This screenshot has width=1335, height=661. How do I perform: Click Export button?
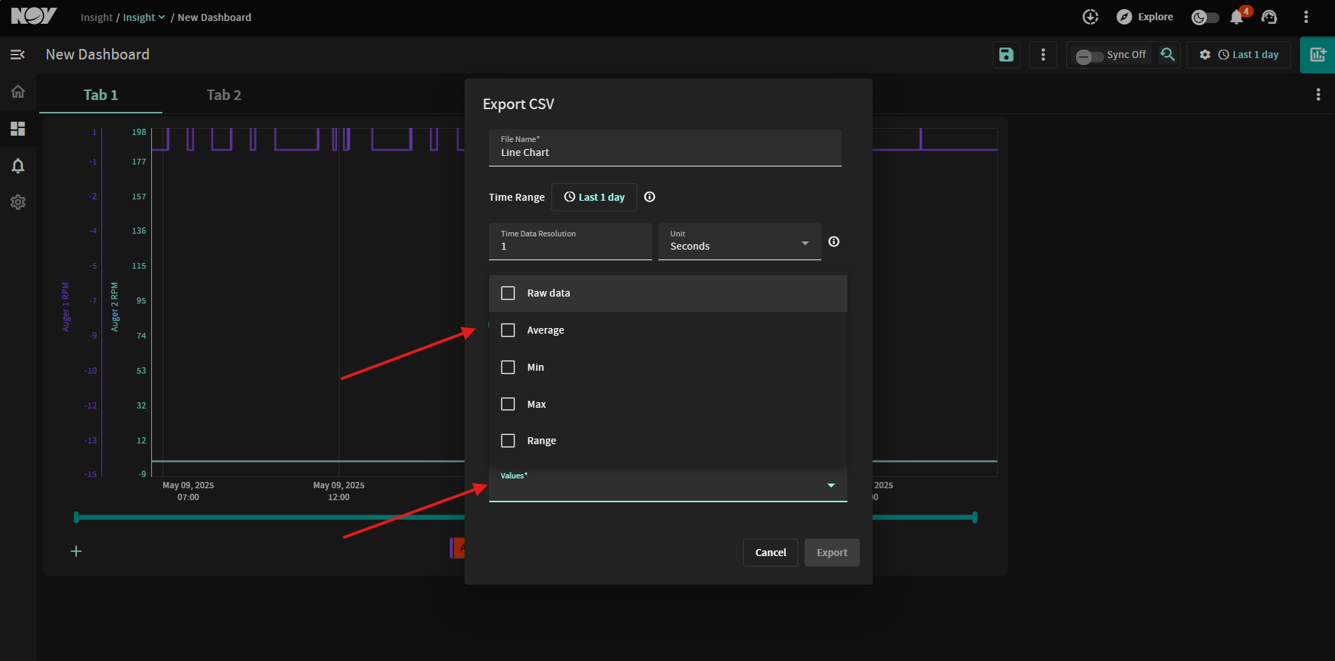(x=832, y=553)
